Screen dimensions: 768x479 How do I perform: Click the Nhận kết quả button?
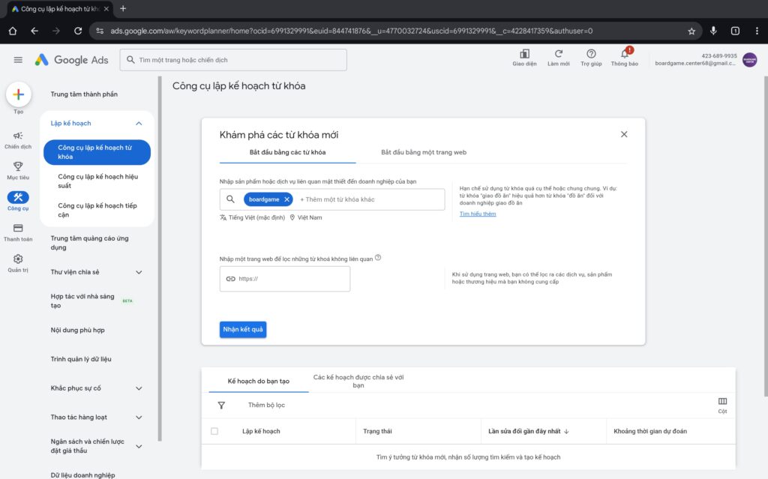[x=243, y=330]
